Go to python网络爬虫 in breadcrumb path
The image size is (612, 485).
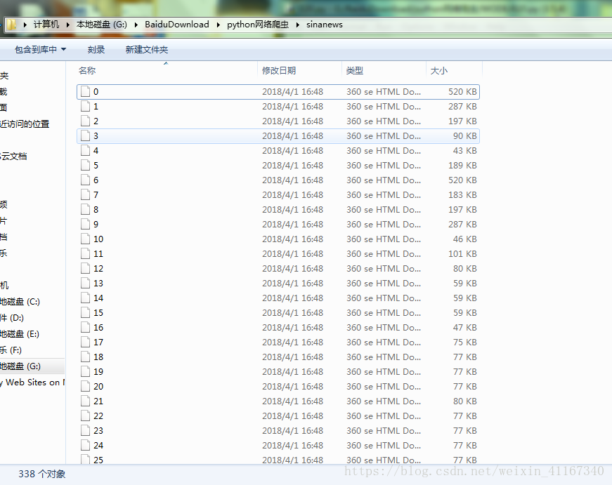click(x=258, y=25)
